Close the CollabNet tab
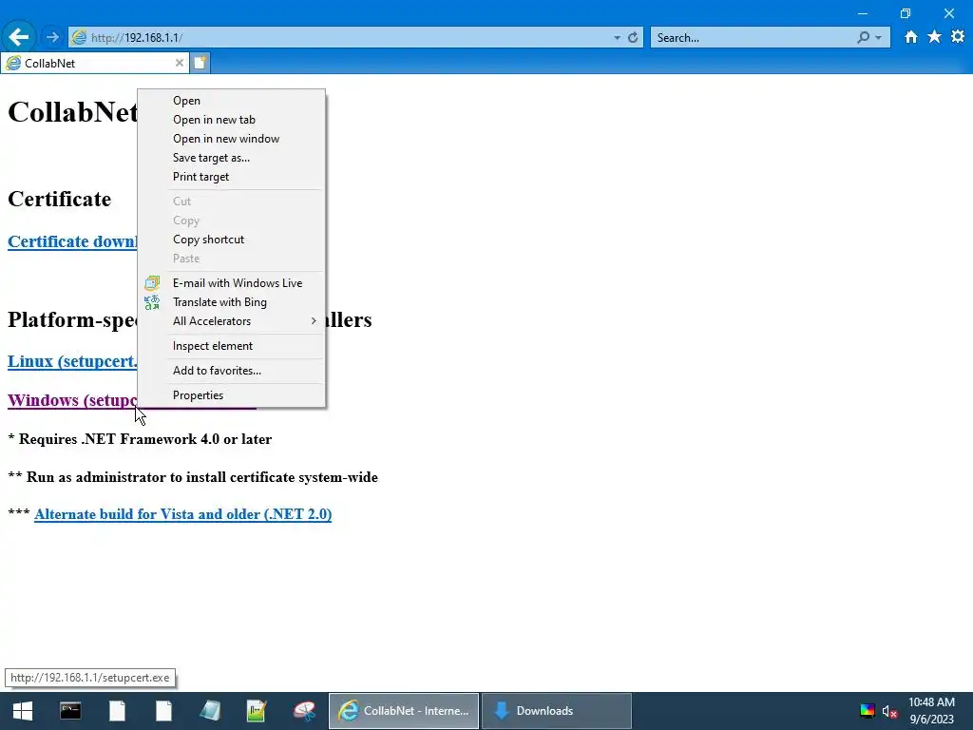The image size is (973, 730). coord(179,63)
